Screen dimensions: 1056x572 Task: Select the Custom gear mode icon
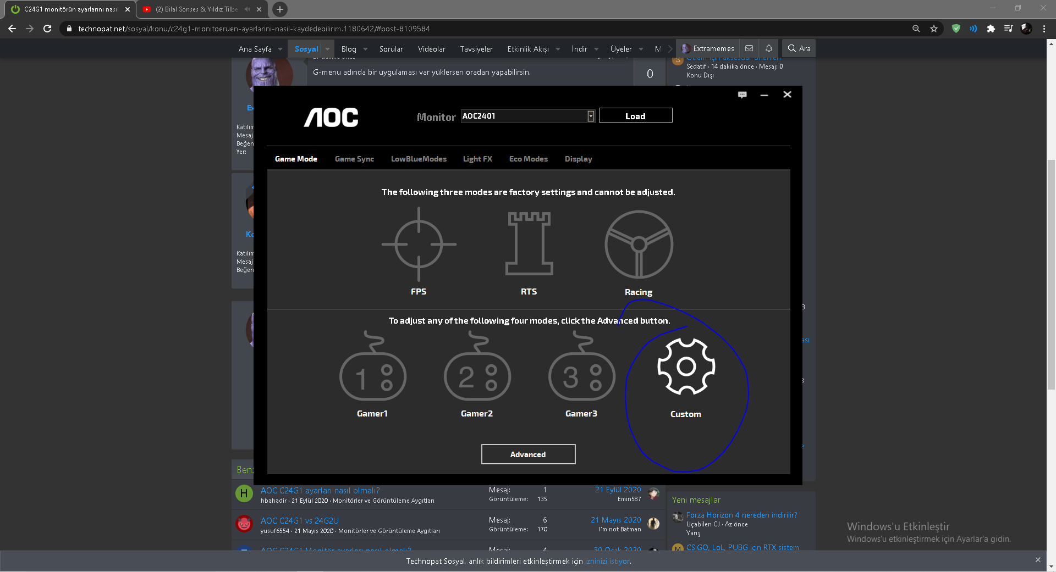click(686, 366)
